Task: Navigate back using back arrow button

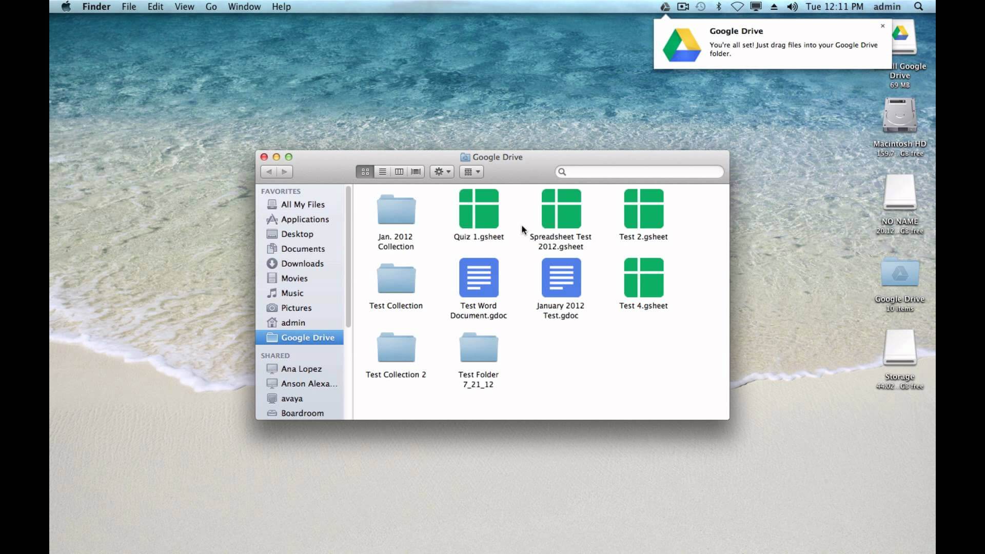Action: [268, 172]
